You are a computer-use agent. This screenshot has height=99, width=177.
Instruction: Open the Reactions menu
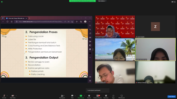(x=106, y=96)
